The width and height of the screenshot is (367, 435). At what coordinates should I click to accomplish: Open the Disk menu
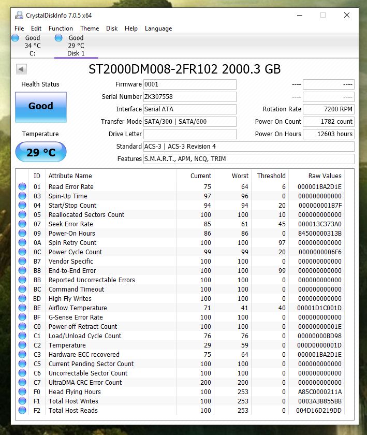[x=112, y=28]
